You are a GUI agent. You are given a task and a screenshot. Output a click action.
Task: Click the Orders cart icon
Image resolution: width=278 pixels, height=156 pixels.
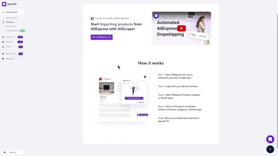point(3,47)
